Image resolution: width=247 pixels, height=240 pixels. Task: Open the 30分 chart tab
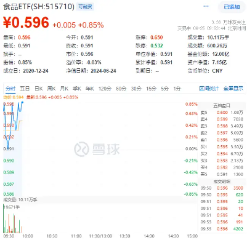[x=136, y=89]
